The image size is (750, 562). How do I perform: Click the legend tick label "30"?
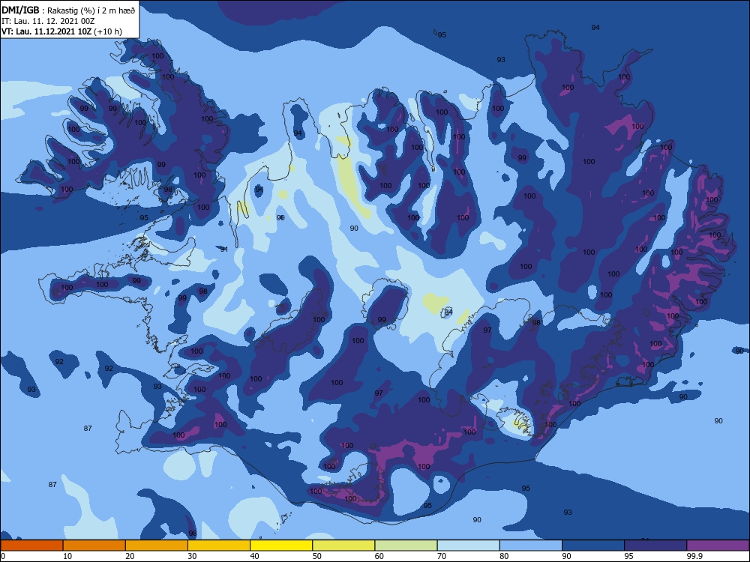192,556
